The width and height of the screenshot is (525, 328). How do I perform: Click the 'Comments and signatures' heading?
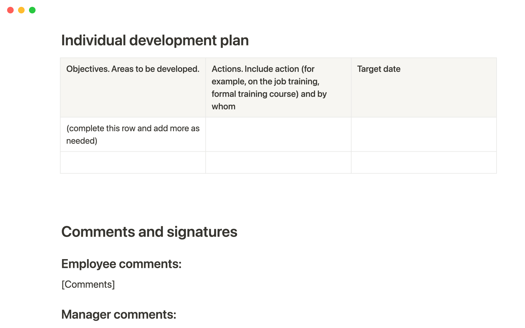(x=149, y=232)
